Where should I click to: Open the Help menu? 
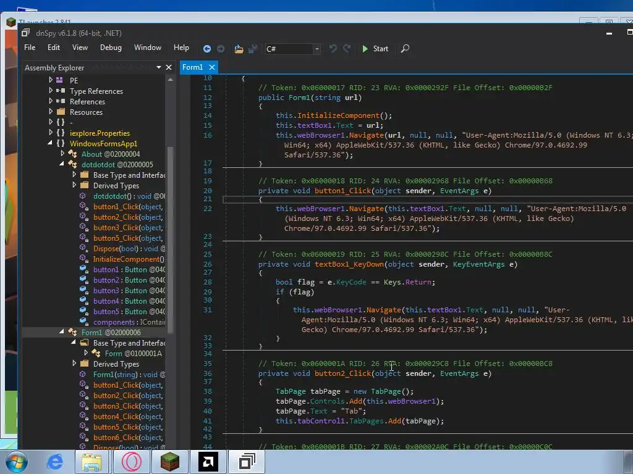(x=181, y=48)
